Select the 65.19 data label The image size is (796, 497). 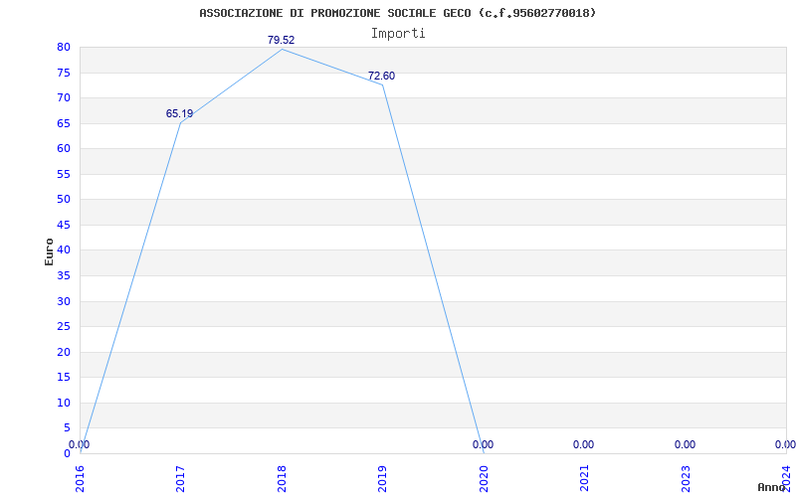pyautogui.click(x=179, y=113)
